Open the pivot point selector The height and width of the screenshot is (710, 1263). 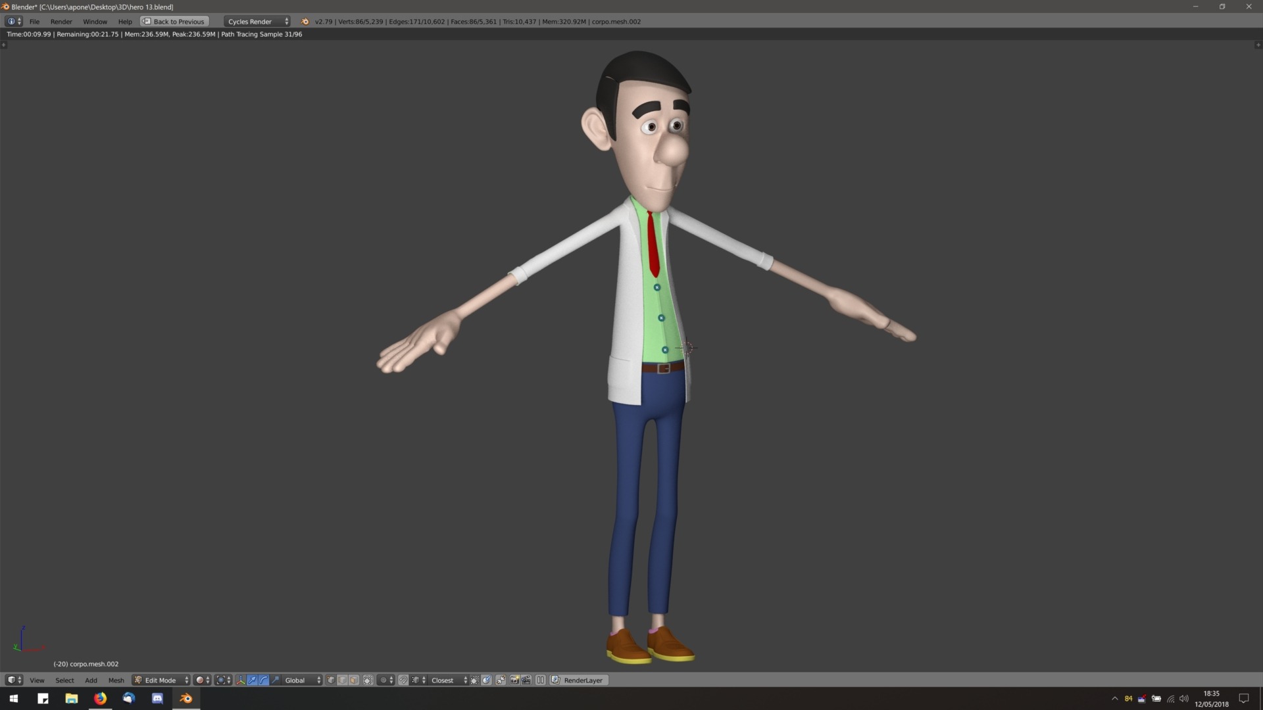pyautogui.click(x=223, y=680)
